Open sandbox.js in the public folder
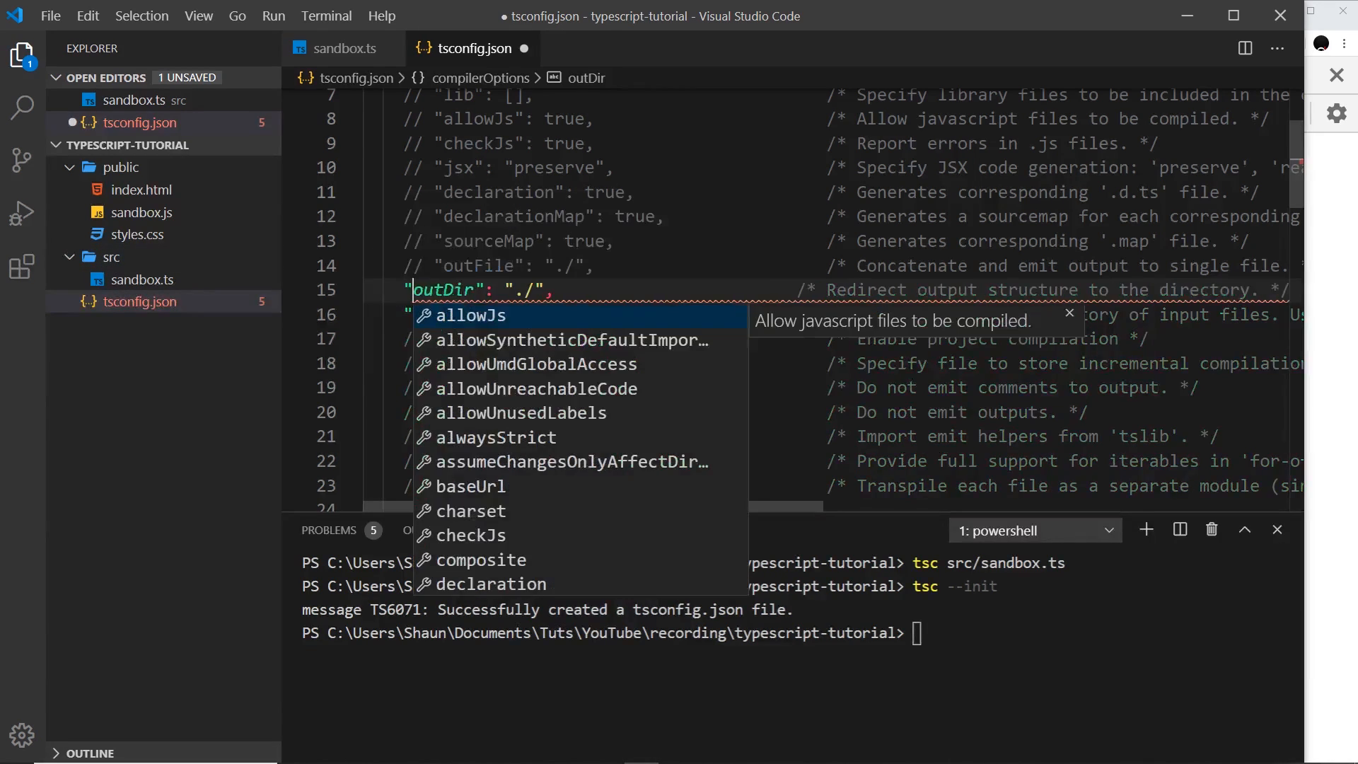 pos(141,213)
